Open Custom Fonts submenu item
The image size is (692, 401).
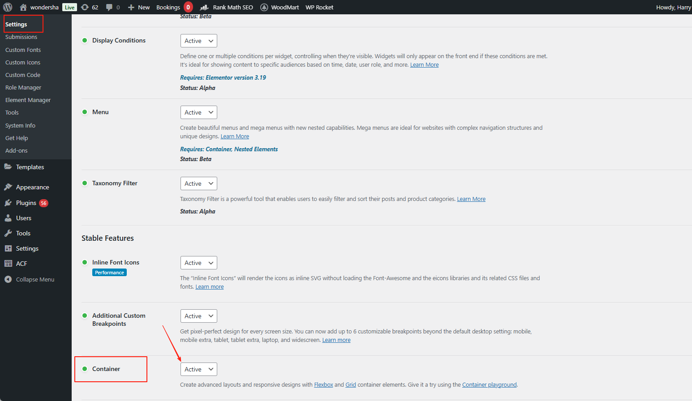23,50
